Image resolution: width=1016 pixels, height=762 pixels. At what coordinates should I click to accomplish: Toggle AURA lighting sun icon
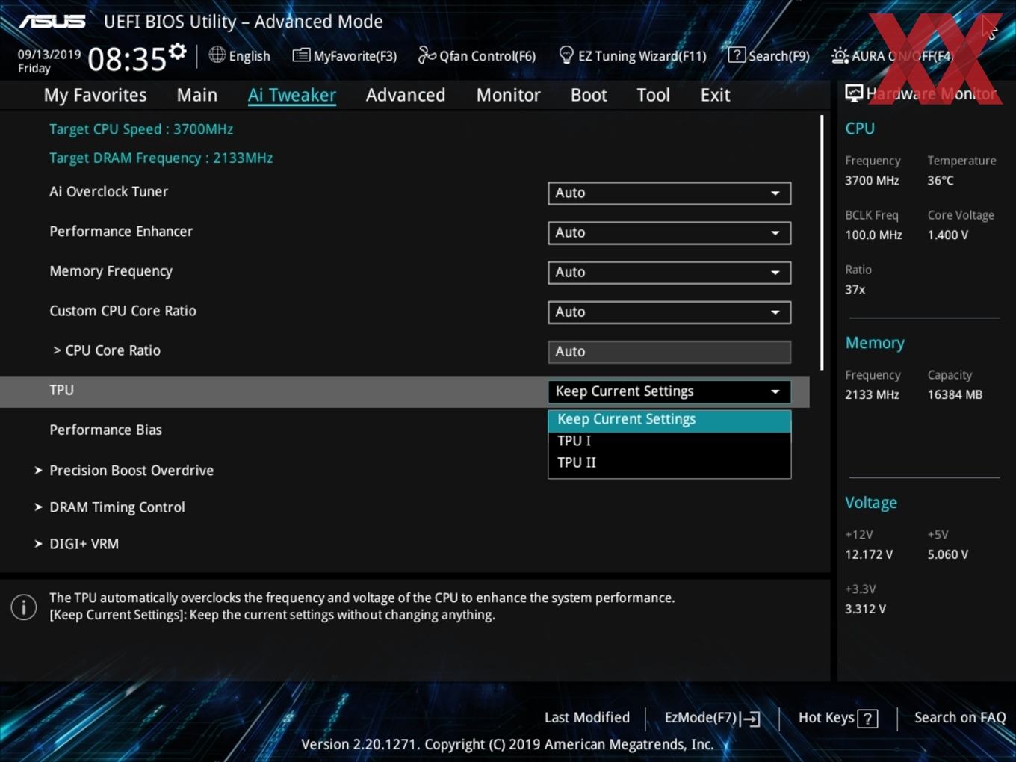[840, 55]
